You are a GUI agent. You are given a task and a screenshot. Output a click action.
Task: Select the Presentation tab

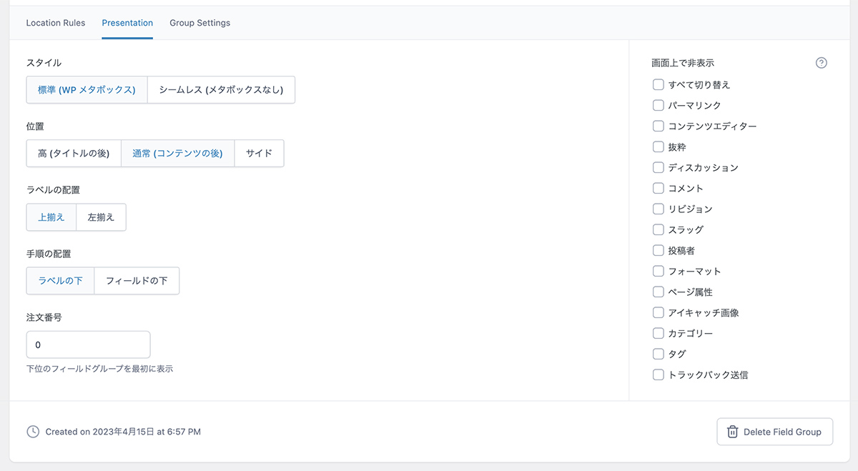(x=127, y=23)
